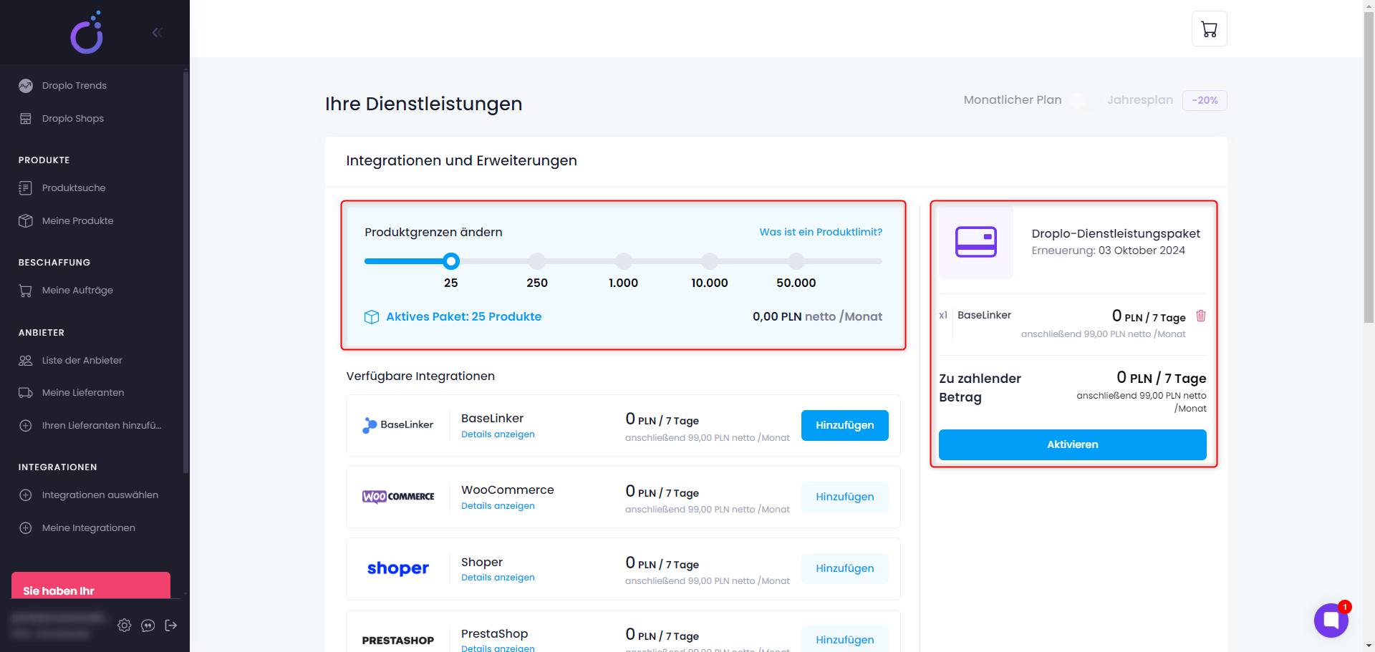1375x652 pixels.
Task: Select the Jahresplan label
Action: [1139, 99]
